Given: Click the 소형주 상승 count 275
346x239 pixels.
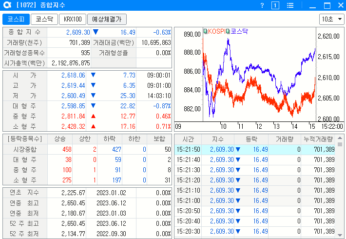Looking at the screenshot, I should tap(67, 180).
